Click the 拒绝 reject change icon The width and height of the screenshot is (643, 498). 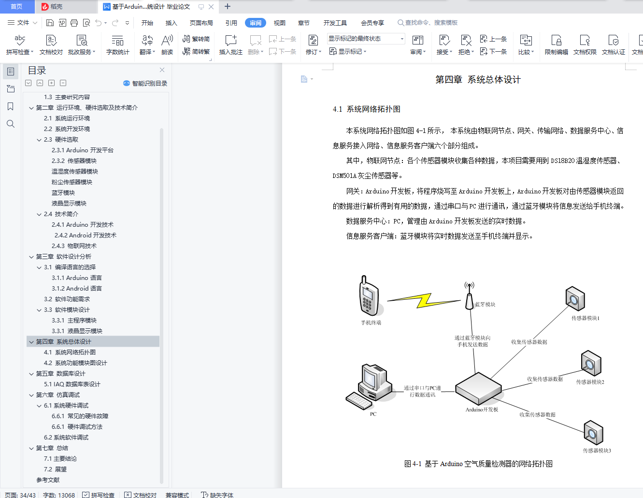tap(466, 44)
